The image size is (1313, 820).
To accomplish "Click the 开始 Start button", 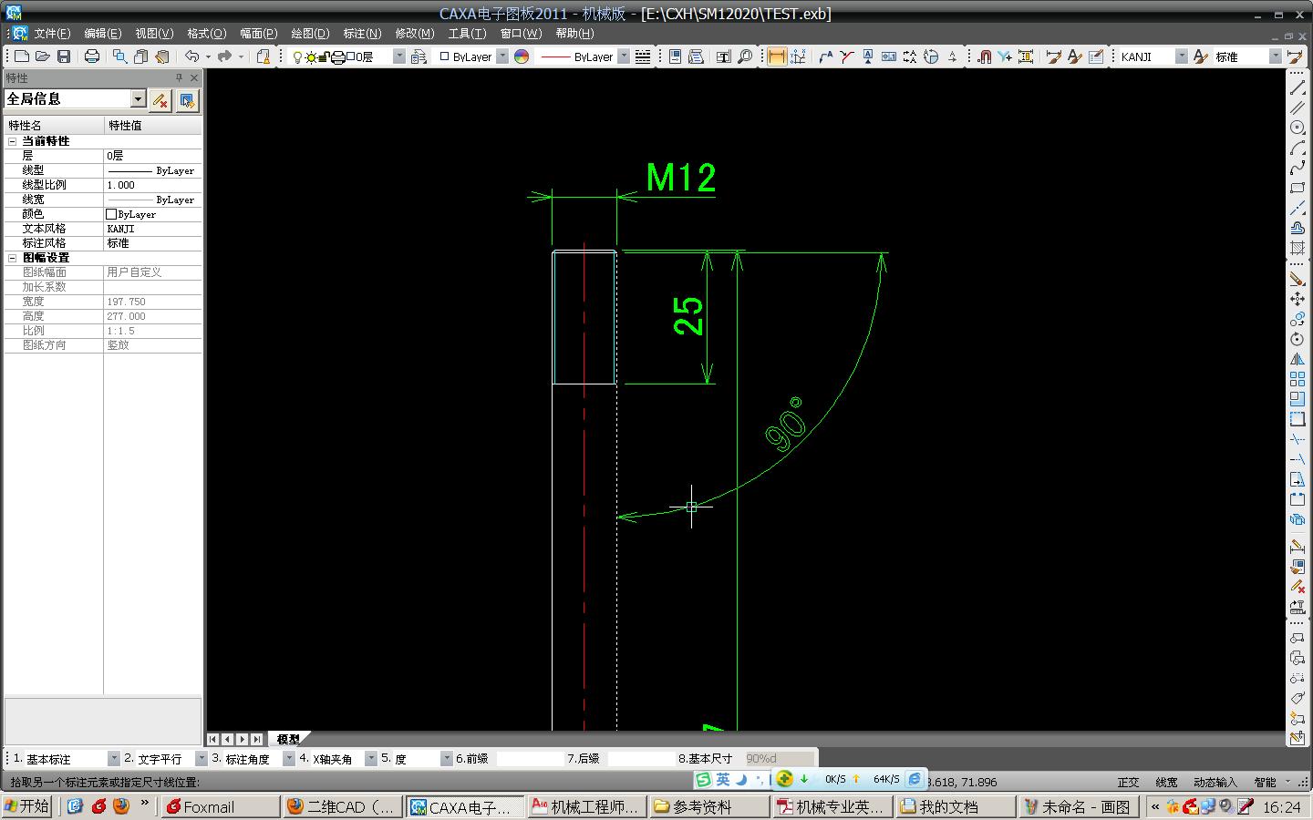I will (27, 806).
